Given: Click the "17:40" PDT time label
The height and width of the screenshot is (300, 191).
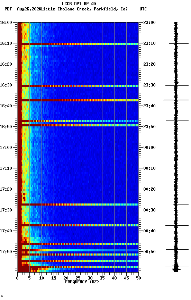Looking at the screenshot, I should pyautogui.click(x=6, y=231).
